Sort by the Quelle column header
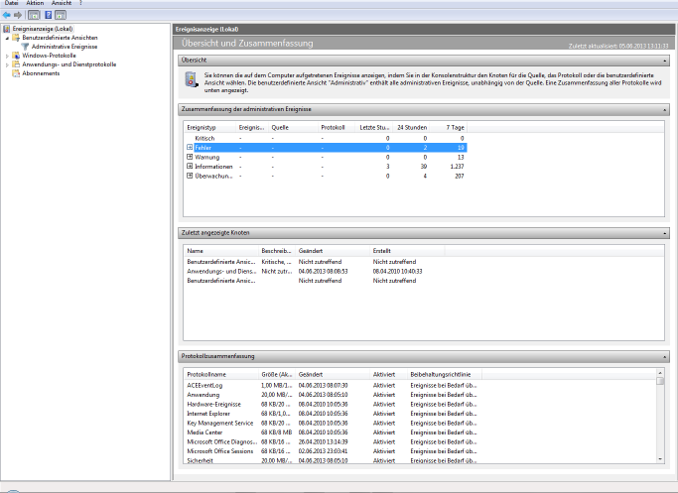The image size is (678, 493). coord(293,127)
